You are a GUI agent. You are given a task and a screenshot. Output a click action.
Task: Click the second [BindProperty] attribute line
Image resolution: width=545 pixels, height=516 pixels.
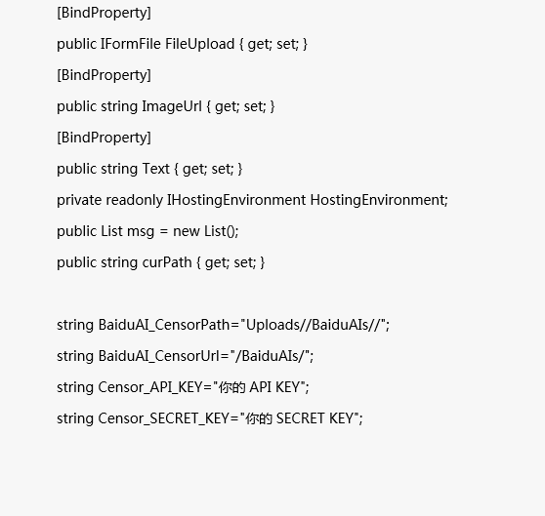coord(104,76)
